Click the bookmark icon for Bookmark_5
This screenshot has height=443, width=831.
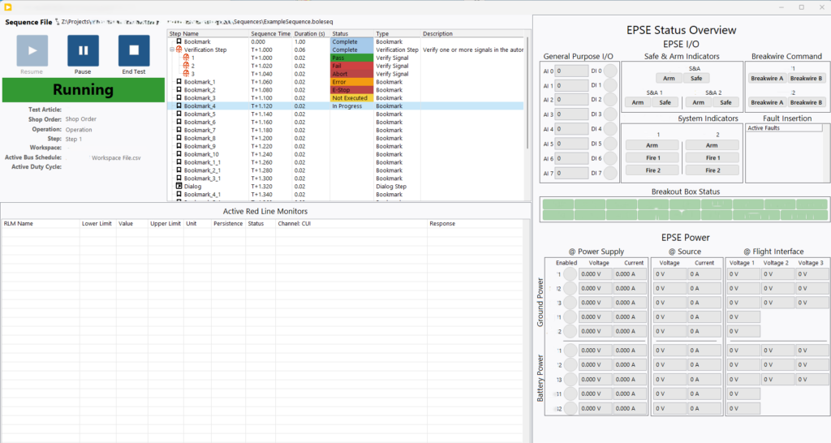pos(179,114)
